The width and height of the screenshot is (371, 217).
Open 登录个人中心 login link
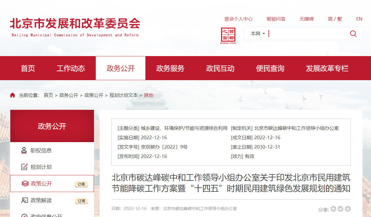[239, 19]
